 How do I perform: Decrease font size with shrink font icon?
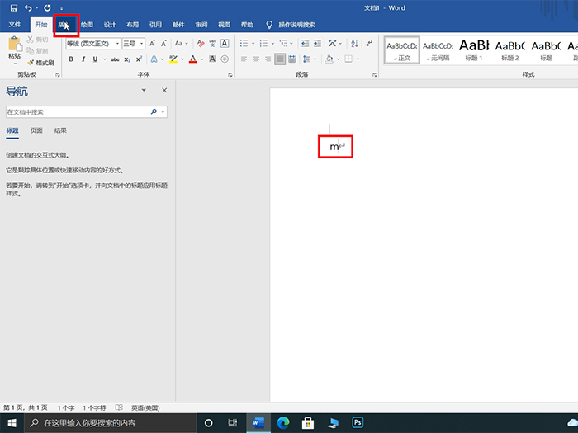pos(163,44)
